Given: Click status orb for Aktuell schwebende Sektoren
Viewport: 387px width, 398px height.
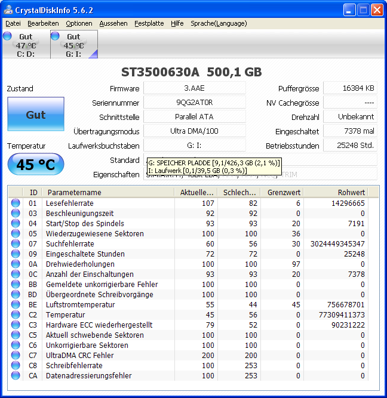Looking at the screenshot, I should pos(16,335).
